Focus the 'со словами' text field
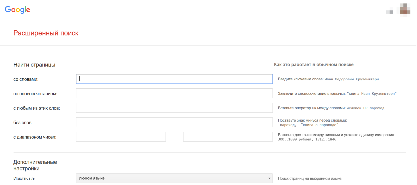 (x=174, y=79)
